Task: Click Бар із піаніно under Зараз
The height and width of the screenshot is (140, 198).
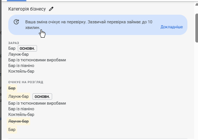Action: point(21,65)
